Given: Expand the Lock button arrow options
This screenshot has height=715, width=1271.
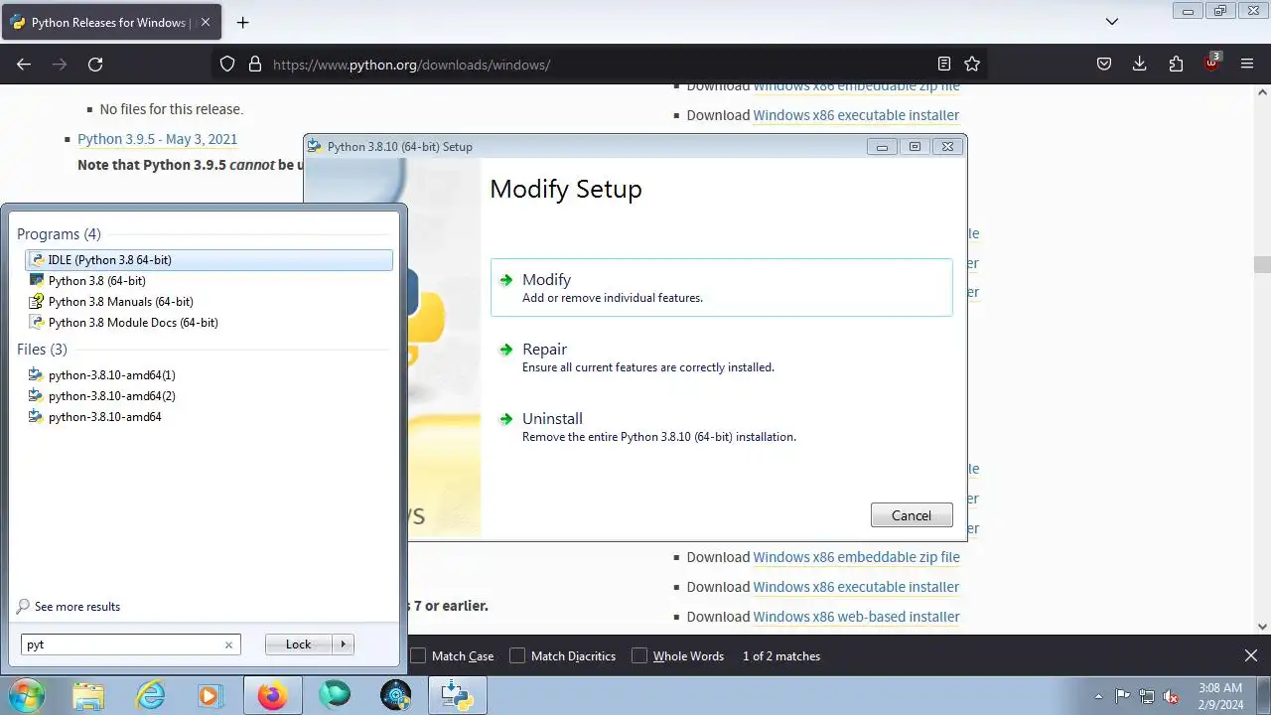Looking at the screenshot, I should click(x=344, y=644).
